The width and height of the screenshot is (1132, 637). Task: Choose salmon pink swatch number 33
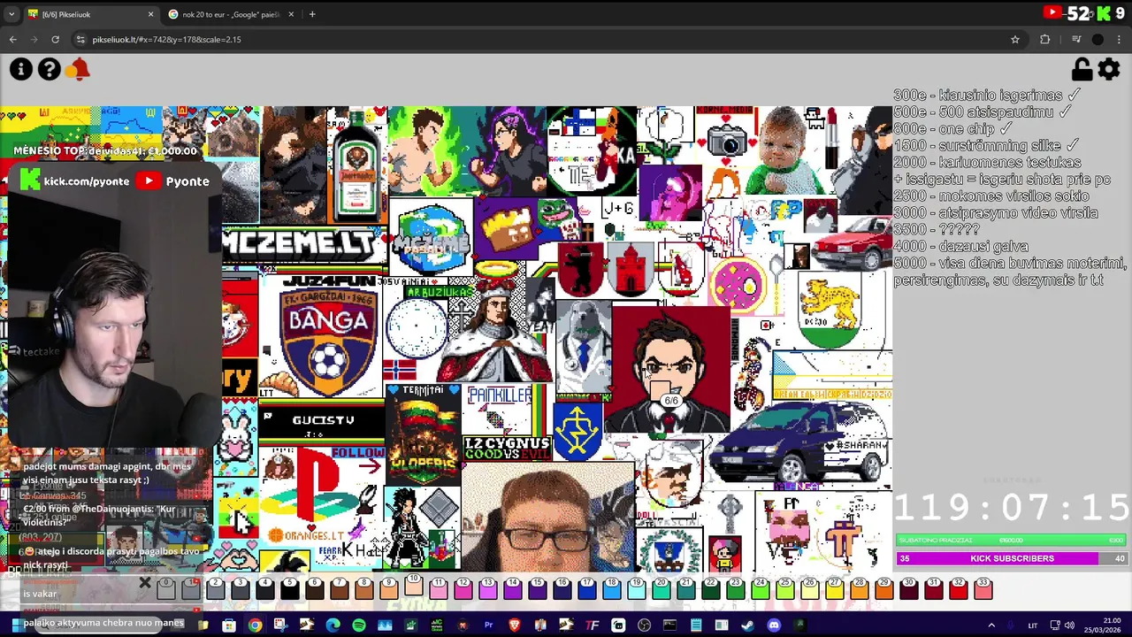(983, 589)
